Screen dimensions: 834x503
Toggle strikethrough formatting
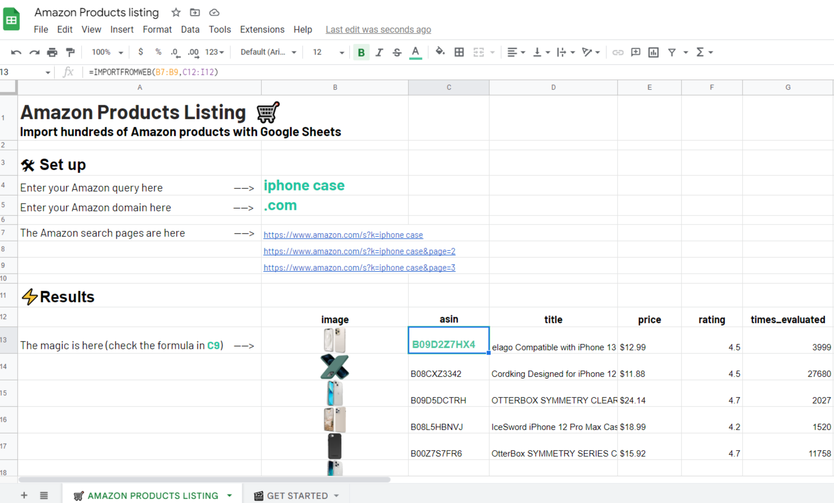397,52
